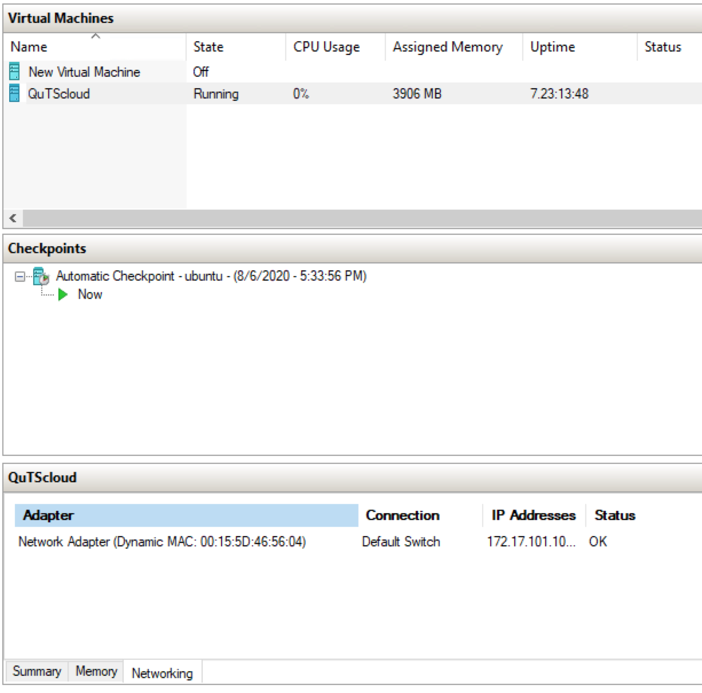Click the Checkpoints panel title
The height and width of the screenshot is (693, 702).
(47, 249)
